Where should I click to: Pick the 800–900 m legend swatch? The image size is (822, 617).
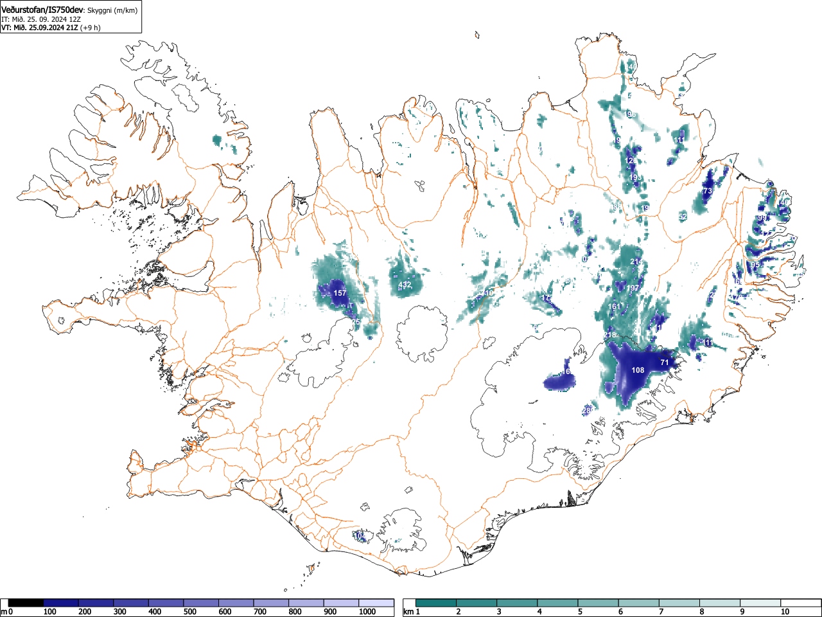pyautogui.click(x=306, y=603)
